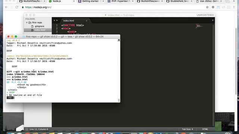Click the '(END)' marker in terminal

pos(10,98)
